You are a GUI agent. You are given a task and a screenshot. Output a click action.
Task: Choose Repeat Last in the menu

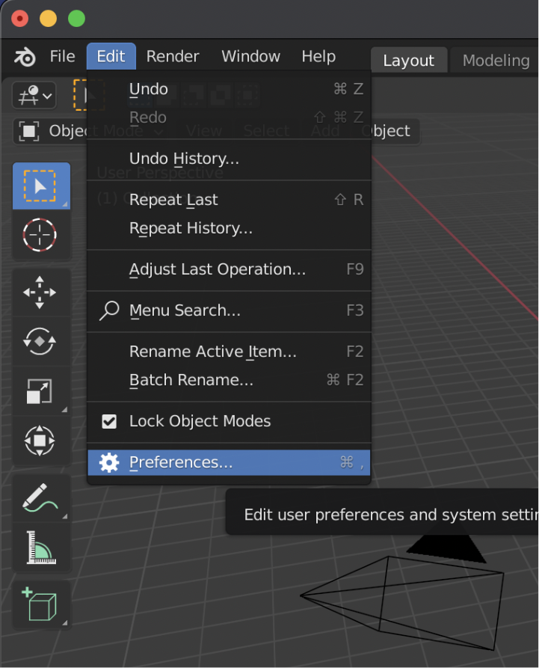point(229,200)
